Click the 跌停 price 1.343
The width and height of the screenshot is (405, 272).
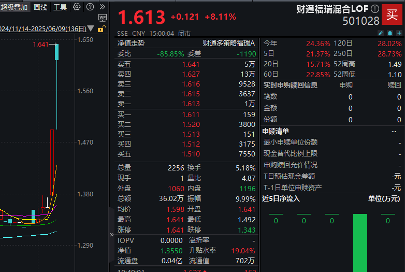pyautogui.click(x=247, y=230)
